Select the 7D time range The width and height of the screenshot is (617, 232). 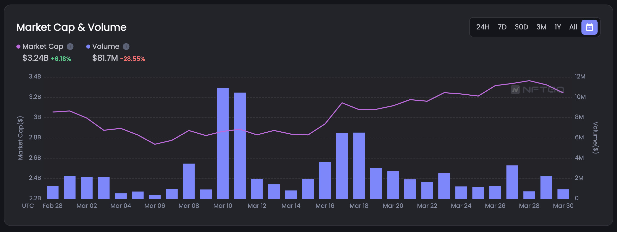tap(502, 27)
